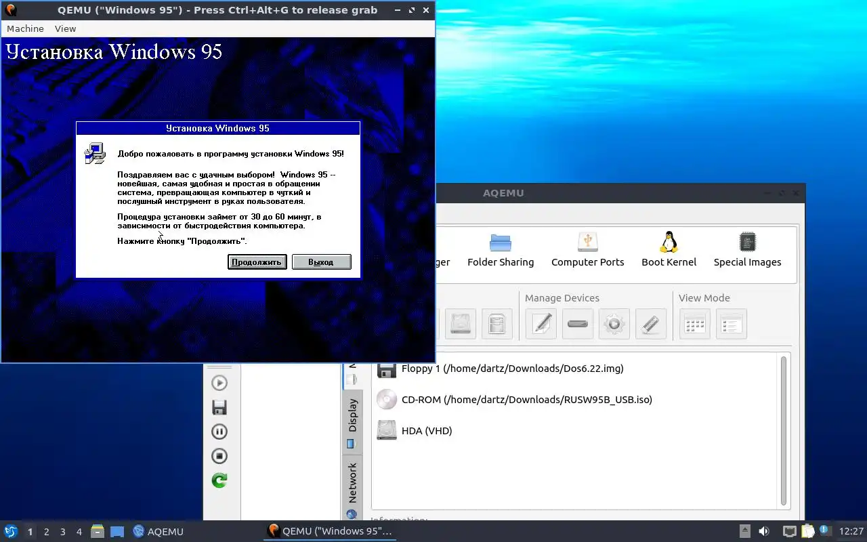Start the VM with AQEMU play button
Viewport: 867px width, 542px height.
coord(219,383)
